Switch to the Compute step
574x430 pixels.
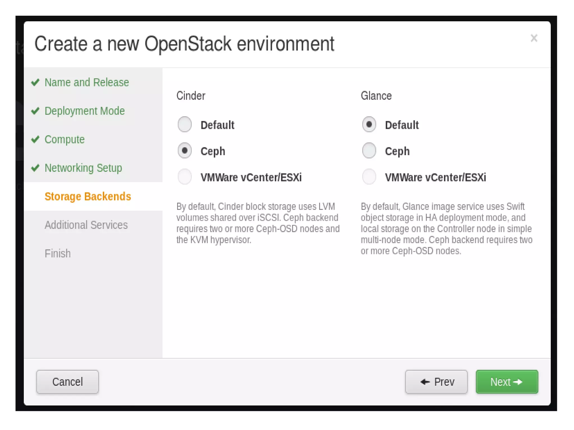point(64,139)
